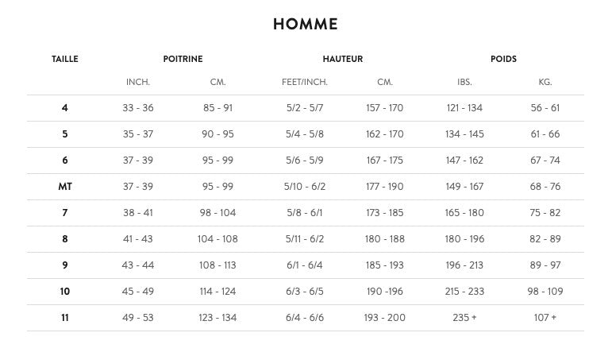Select the POIDS column header

click(503, 60)
